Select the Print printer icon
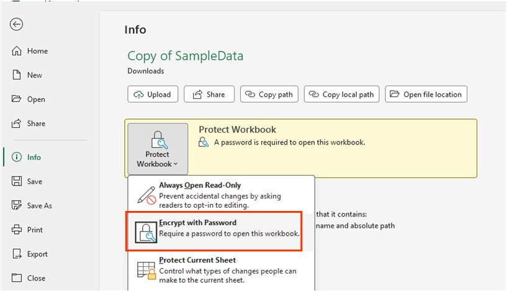Screen dimensions: 507x291 coord(17,230)
